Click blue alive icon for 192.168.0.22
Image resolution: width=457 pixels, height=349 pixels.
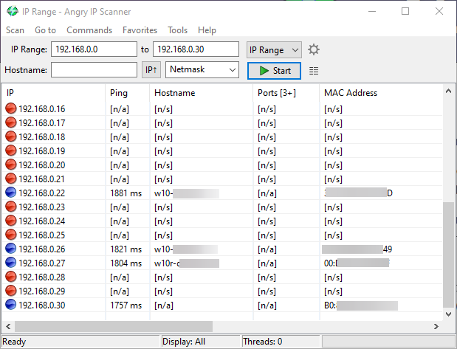[11, 193]
